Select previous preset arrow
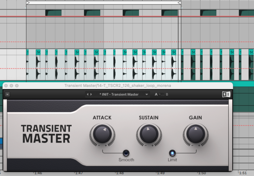This screenshot has height=176, width=254. [88, 94]
